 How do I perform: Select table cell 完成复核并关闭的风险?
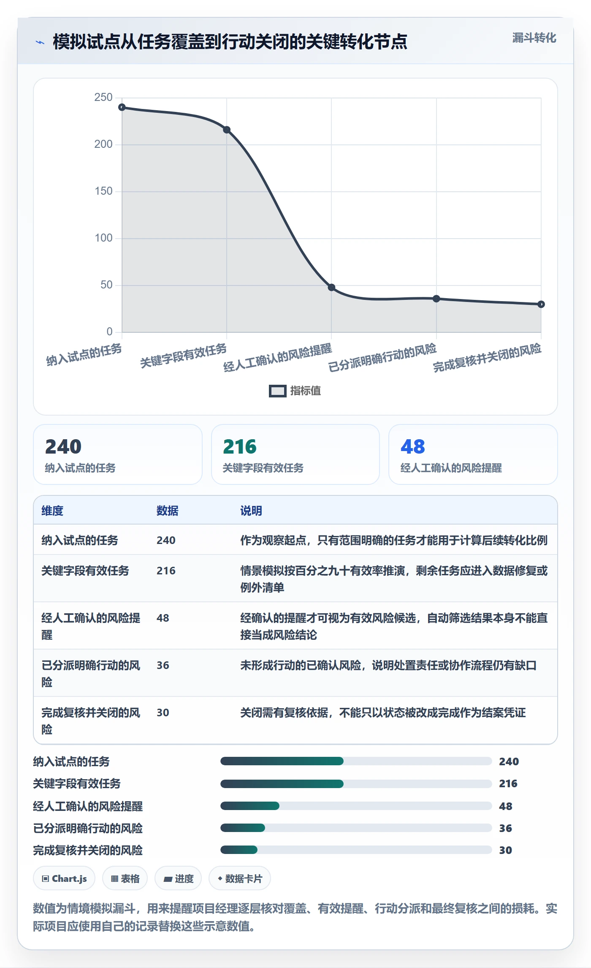pos(91,721)
